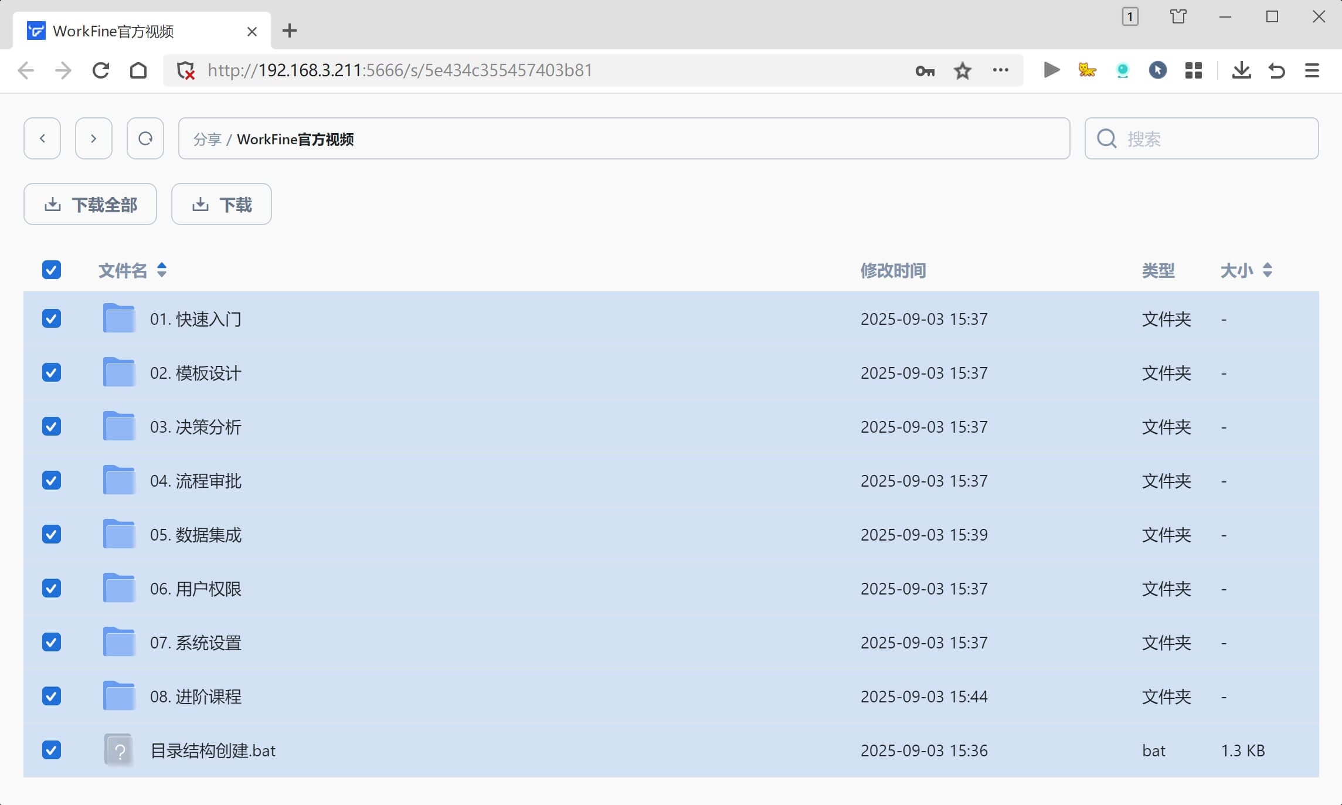Refresh the file list with circular arrow button
The image size is (1342, 805).
click(145, 138)
